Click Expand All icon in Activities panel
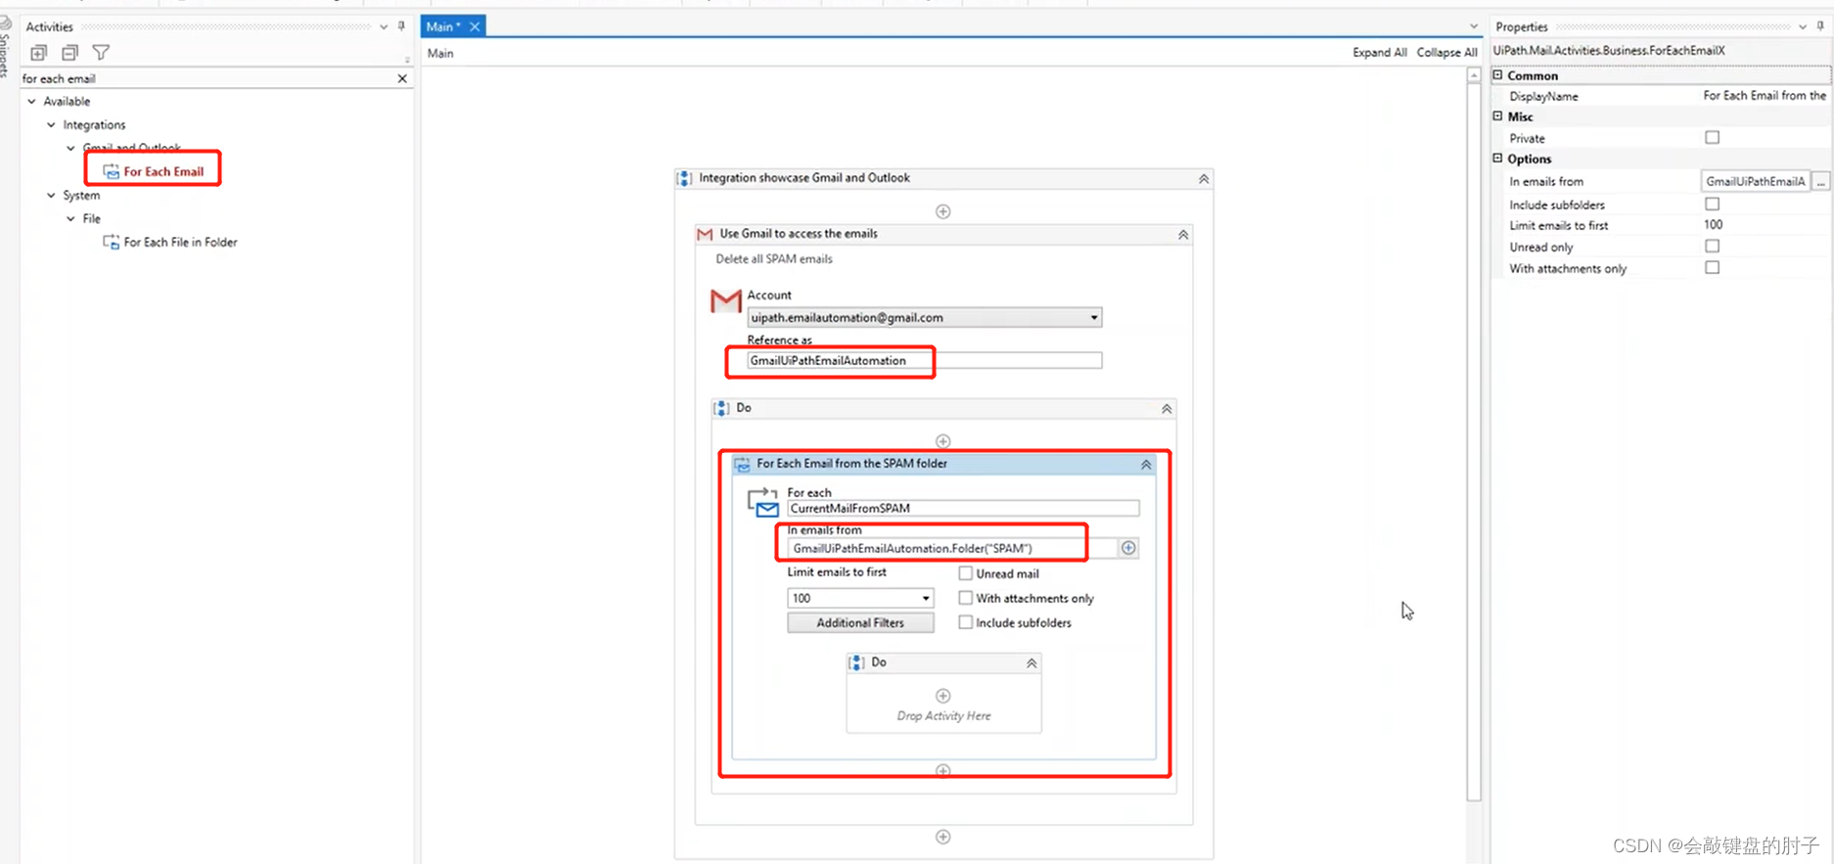1834x864 pixels. tap(39, 53)
